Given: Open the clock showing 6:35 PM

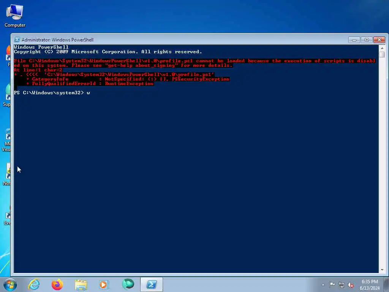Looking at the screenshot, I should [370, 285].
